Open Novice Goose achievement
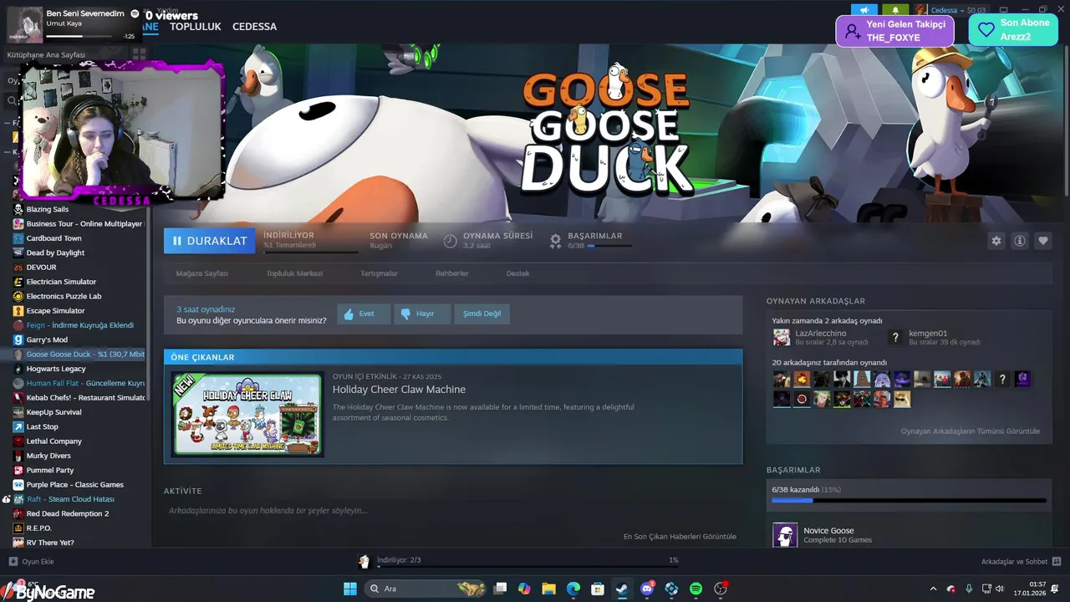The height and width of the screenshot is (602, 1070). (x=828, y=531)
